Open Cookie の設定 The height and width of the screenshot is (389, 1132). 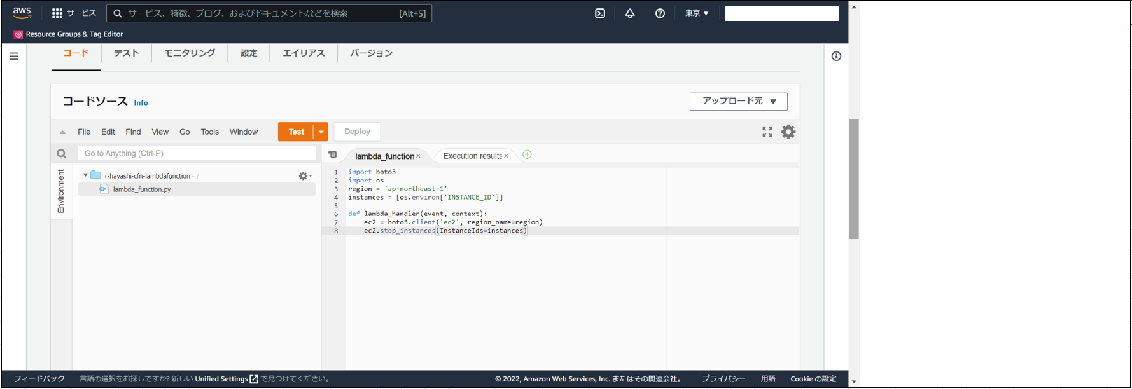coord(813,379)
